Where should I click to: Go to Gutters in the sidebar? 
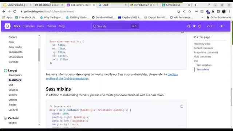click(x=13, y=95)
